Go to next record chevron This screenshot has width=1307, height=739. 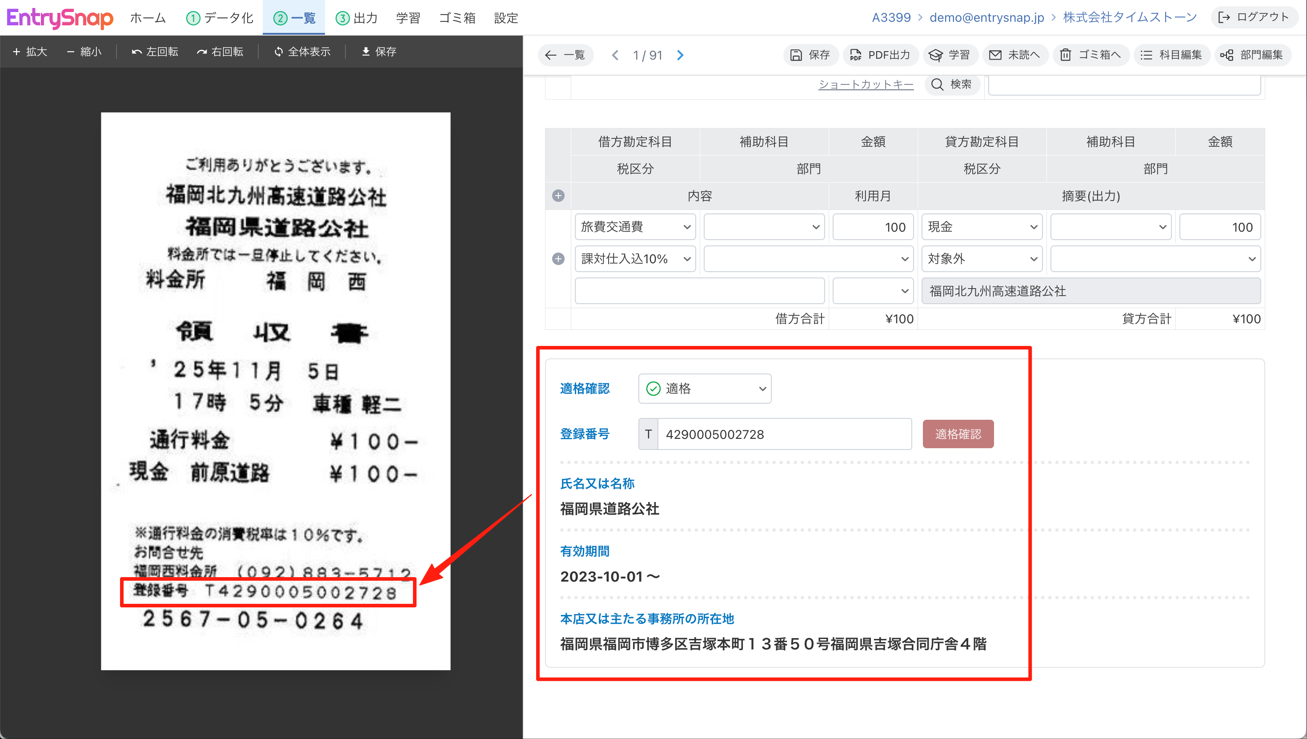coord(680,55)
